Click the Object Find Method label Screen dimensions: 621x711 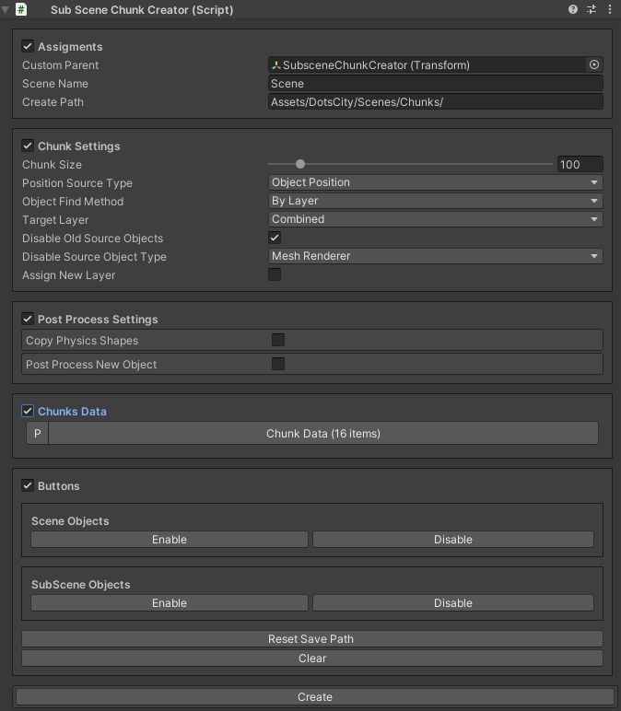pos(73,202)
